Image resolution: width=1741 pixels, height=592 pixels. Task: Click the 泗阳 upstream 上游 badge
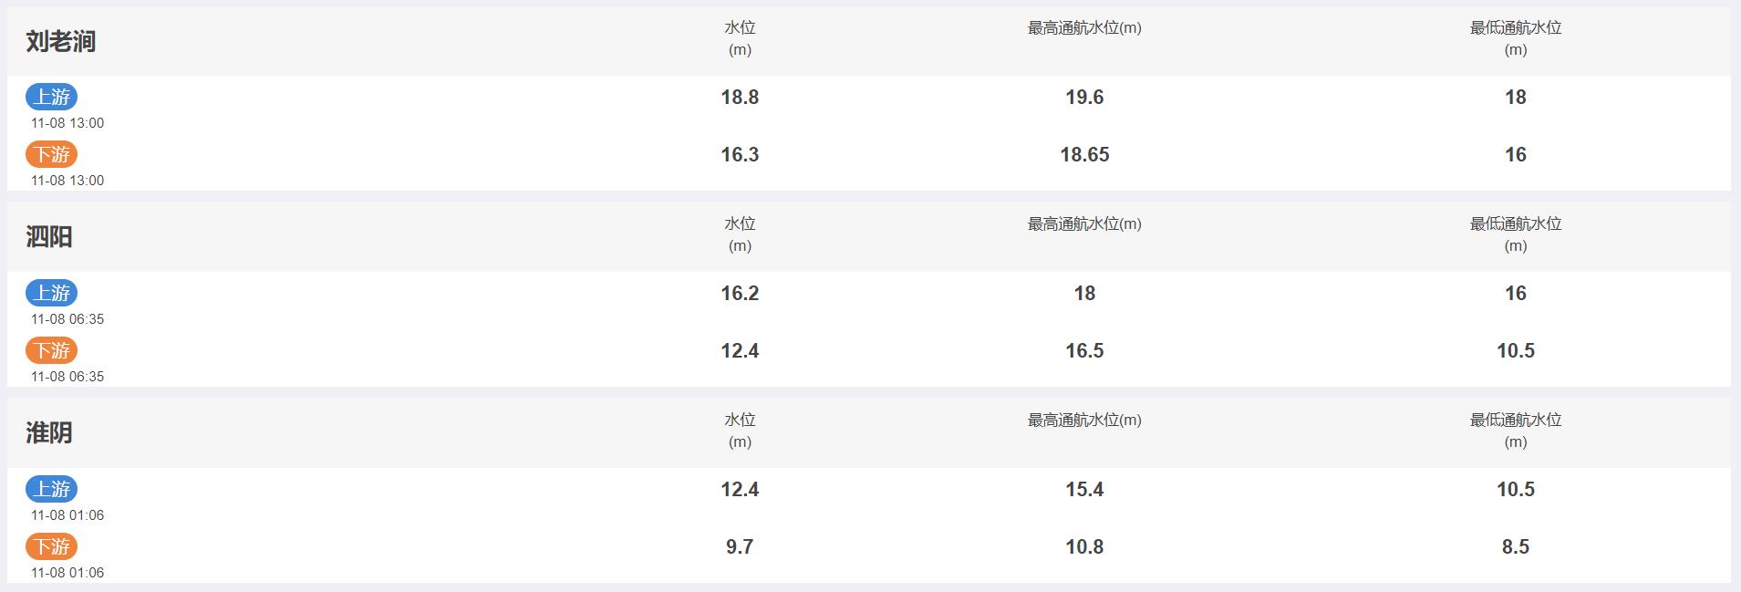pyautogui.click(x=52, y=293)
